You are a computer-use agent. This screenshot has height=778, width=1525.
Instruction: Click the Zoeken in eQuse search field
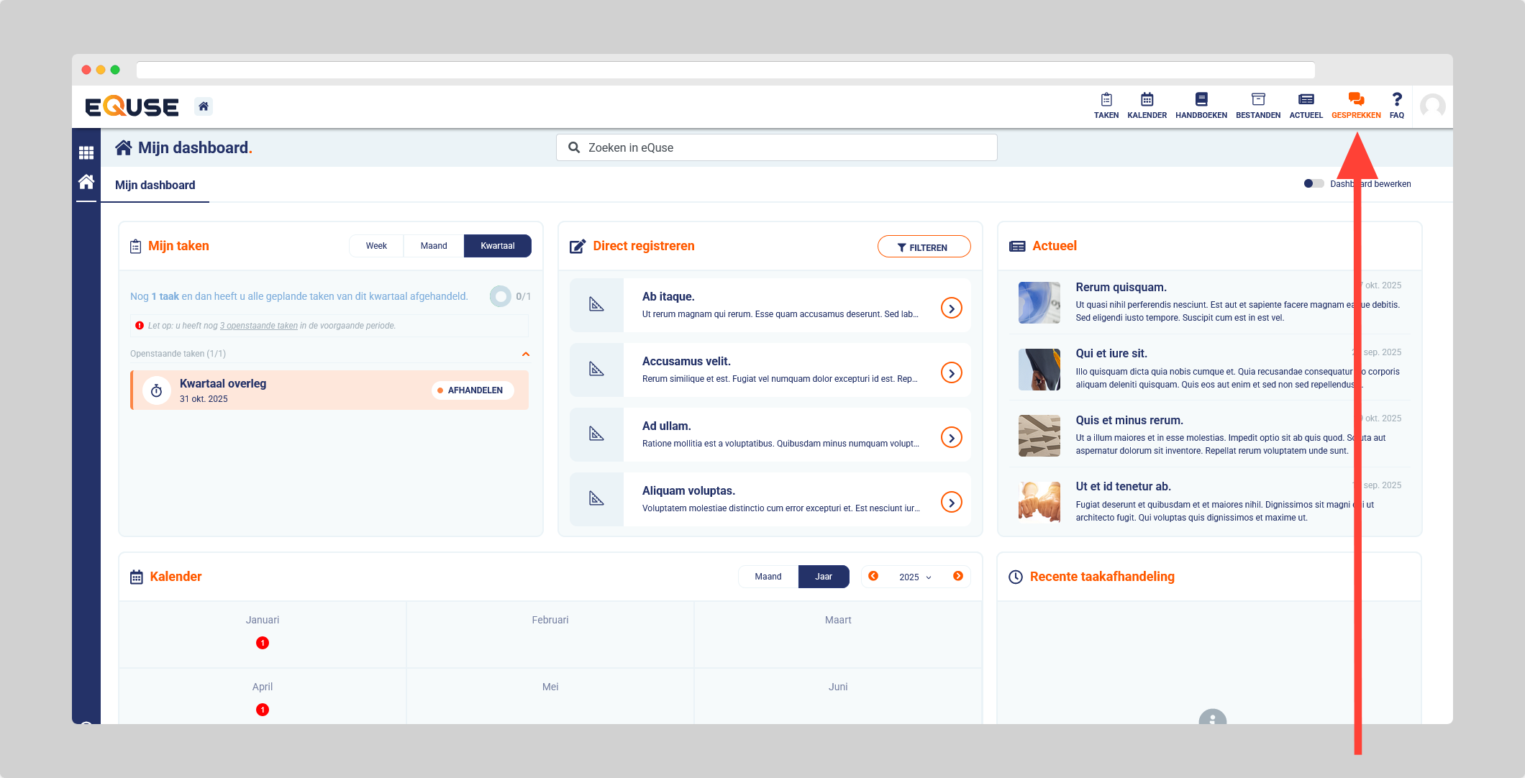point(777,147)
